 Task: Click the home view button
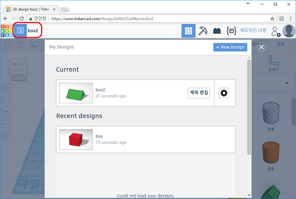tap(6, 88)
